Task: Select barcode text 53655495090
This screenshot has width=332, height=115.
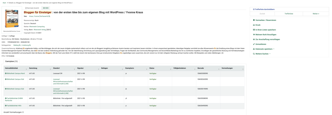Action: [203, 106]
